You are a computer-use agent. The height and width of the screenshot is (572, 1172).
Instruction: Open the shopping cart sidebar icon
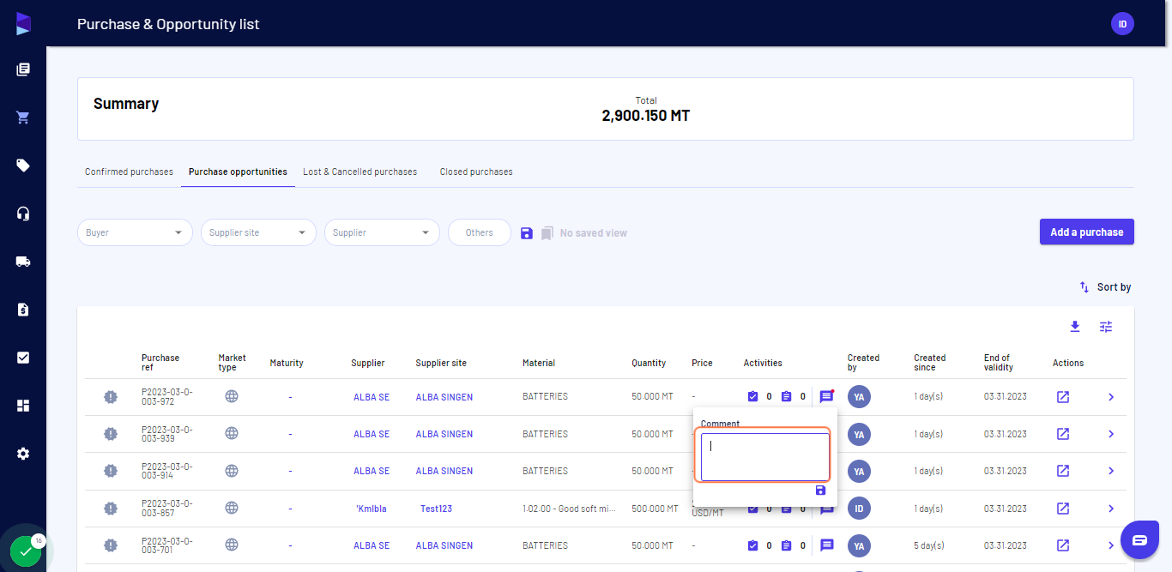(x=23, y=117)
